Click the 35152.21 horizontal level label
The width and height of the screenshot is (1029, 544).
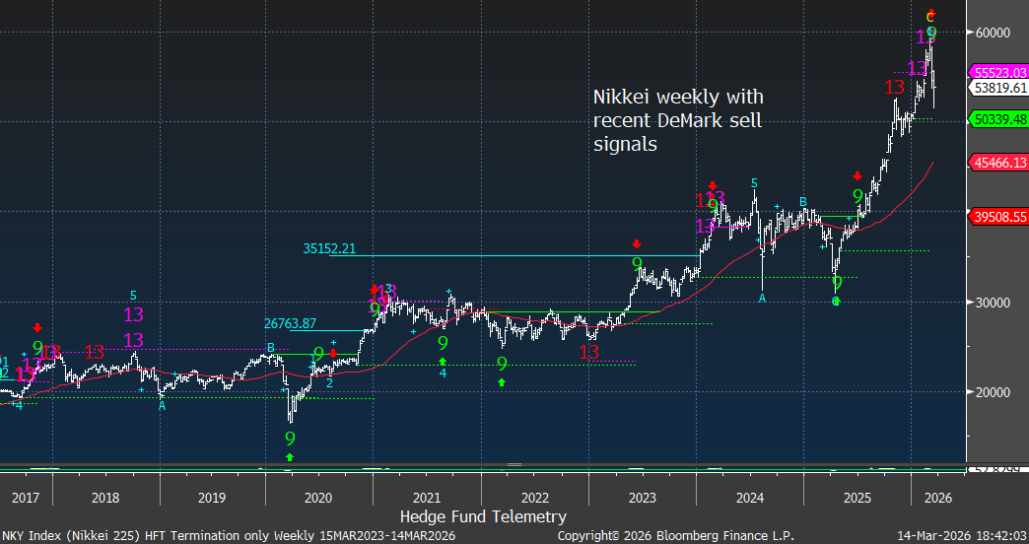[x=330, y=249]
